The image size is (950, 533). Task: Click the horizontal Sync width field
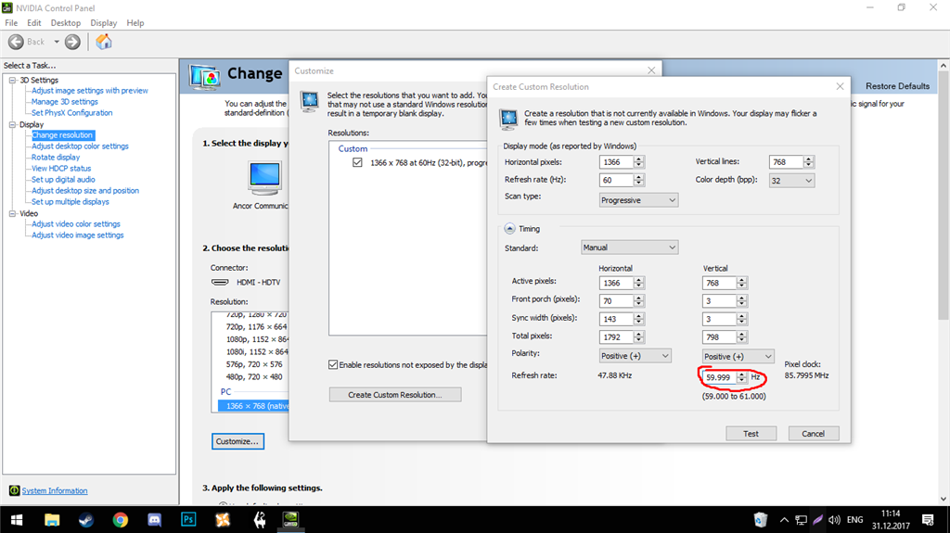coord(617,319)
